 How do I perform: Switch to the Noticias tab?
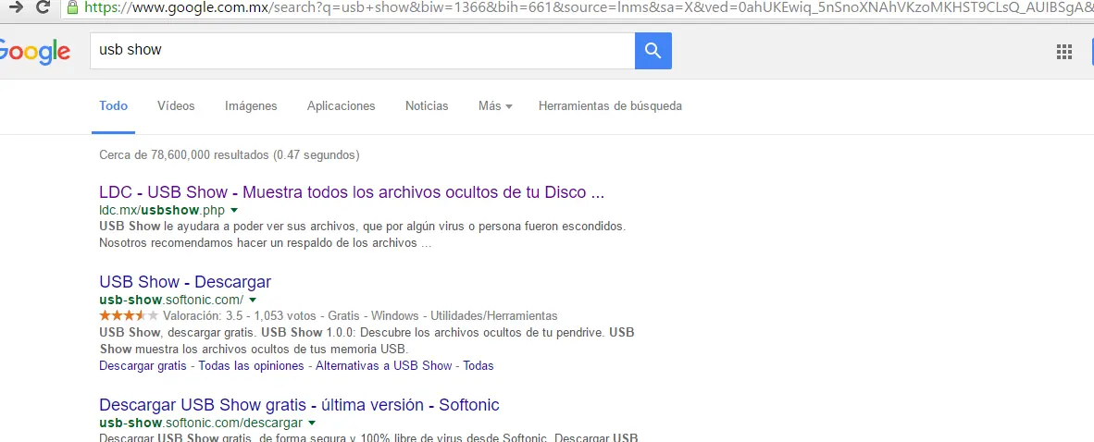(427, 106)
